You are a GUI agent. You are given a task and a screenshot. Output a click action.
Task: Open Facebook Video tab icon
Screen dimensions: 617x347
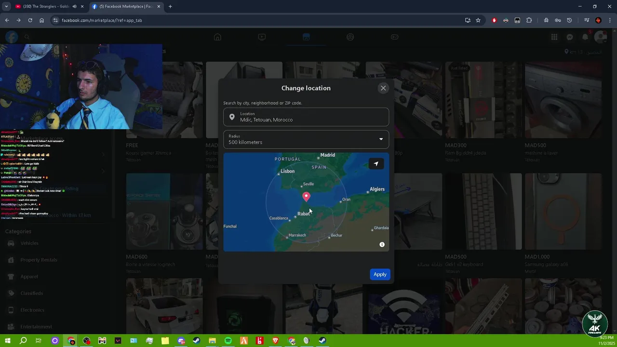(x=262, y=37)
